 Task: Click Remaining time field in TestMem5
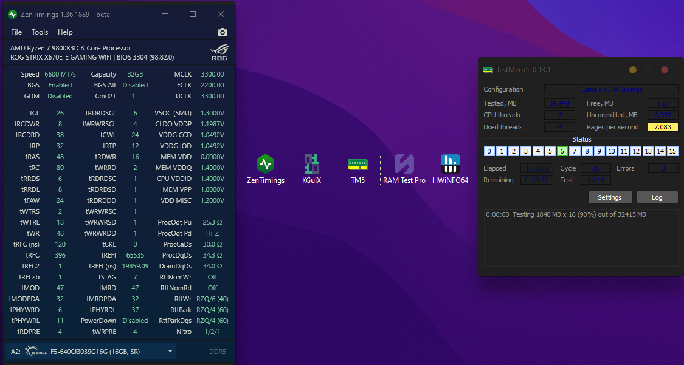pyautogui.click(x=537, y=180)
